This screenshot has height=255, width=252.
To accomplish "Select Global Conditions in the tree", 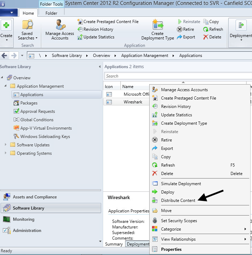I will [33, 120].
